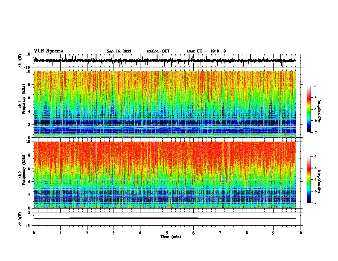
Task: Click the "-7" label below ch.2 color scale
Action: pyautogui.click(x=315, y=203)
